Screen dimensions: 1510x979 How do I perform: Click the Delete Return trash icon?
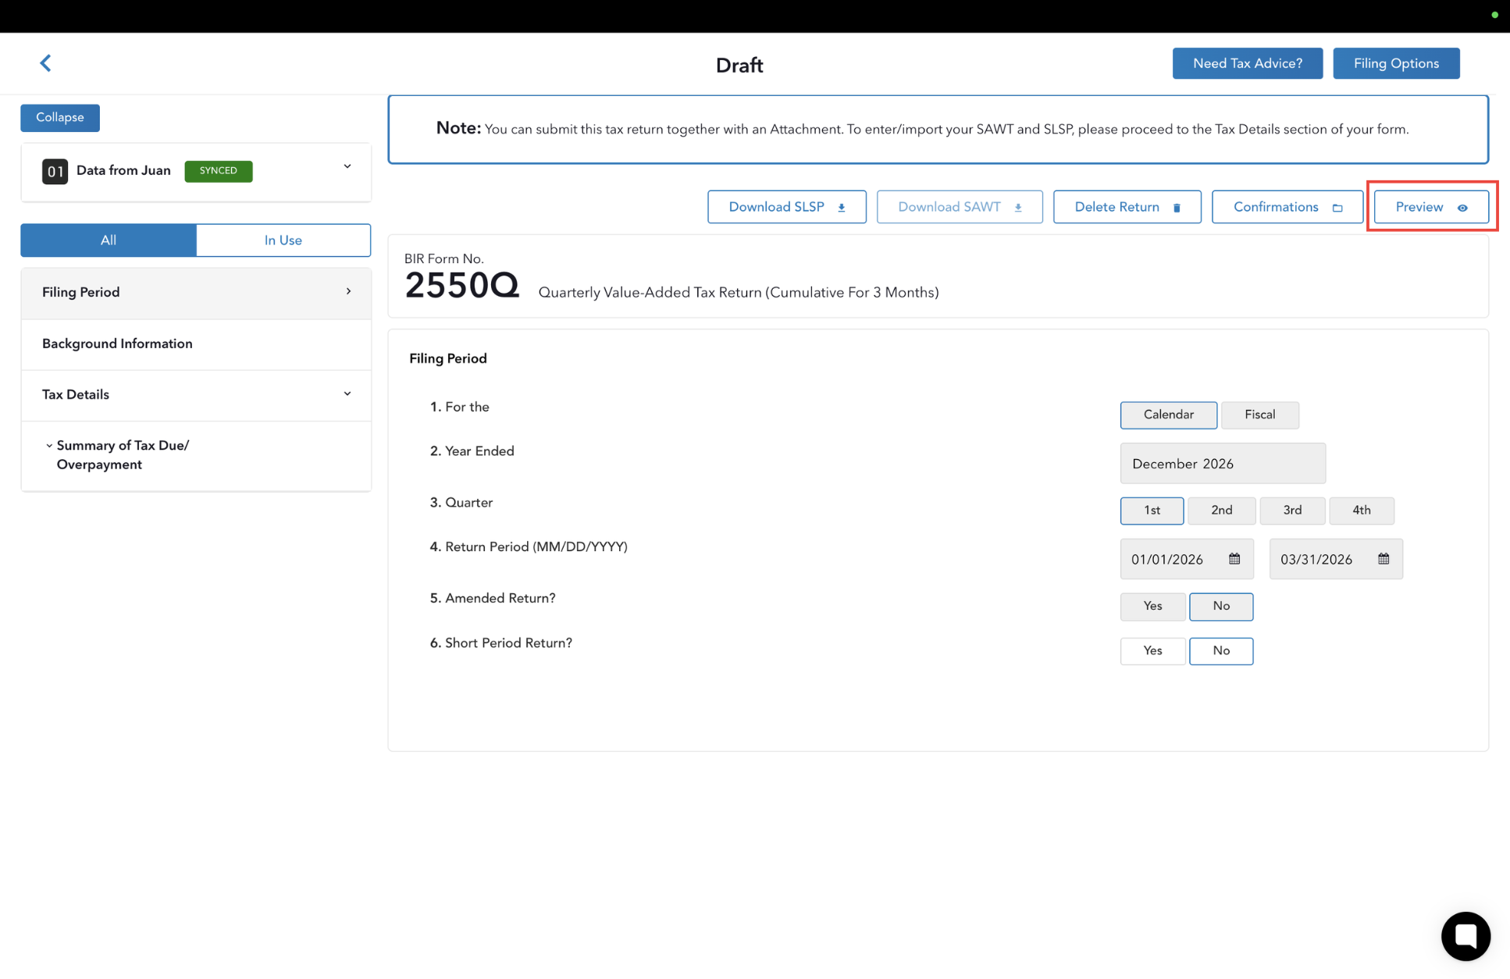[1177, 208]
